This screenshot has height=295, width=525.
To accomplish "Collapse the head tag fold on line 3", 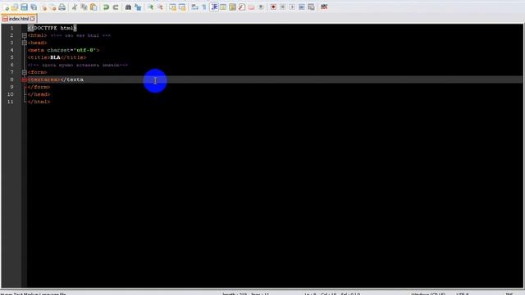I will [25, 43].
